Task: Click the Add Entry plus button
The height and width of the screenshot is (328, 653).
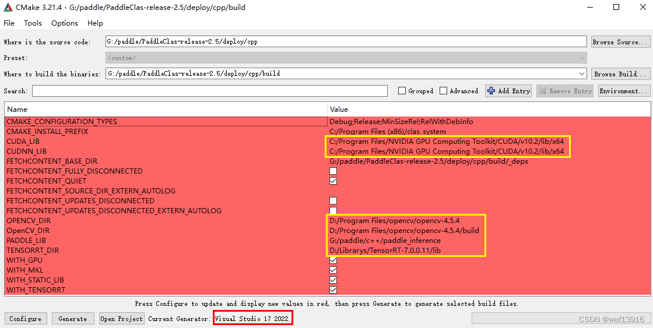Action: tap(508, 91)
